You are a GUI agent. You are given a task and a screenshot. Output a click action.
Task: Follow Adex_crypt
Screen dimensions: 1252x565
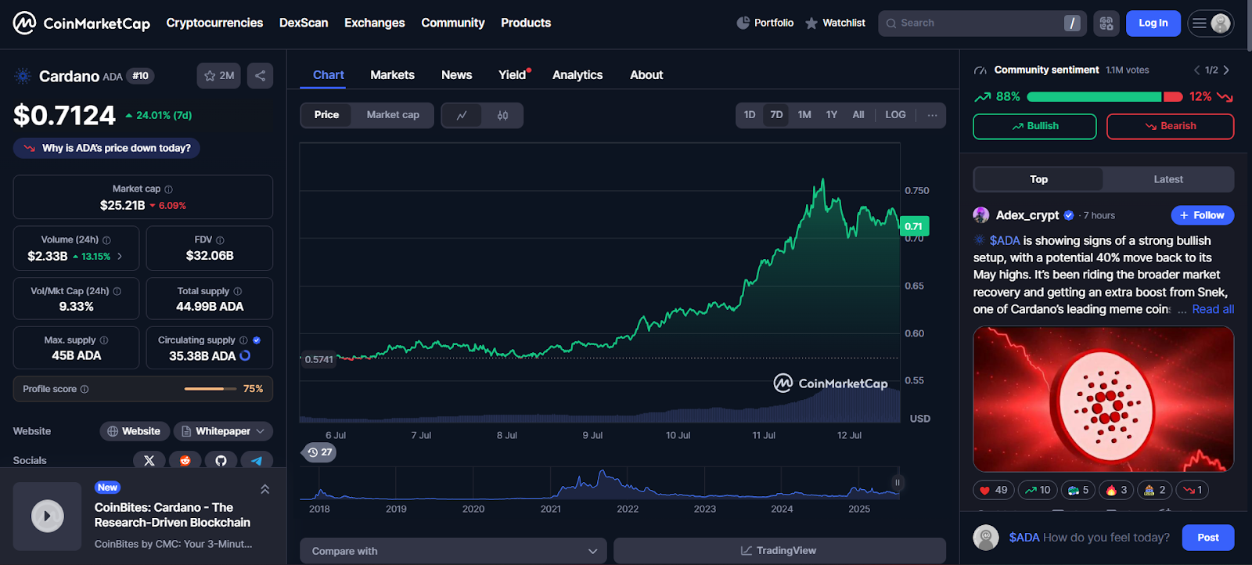[x=1202, y=215]
